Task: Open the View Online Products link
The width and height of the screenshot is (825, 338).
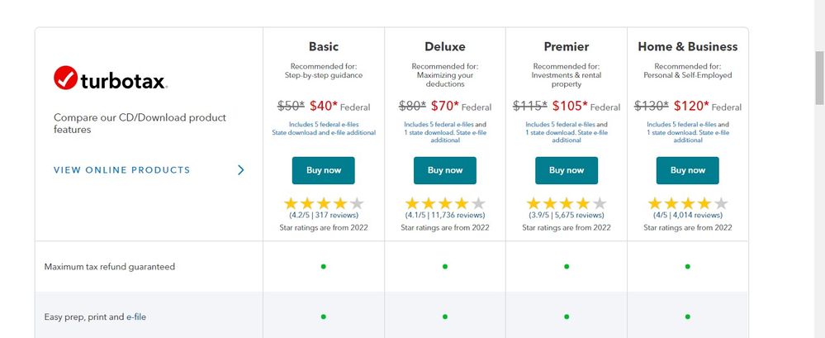Action: coord(122,170)
